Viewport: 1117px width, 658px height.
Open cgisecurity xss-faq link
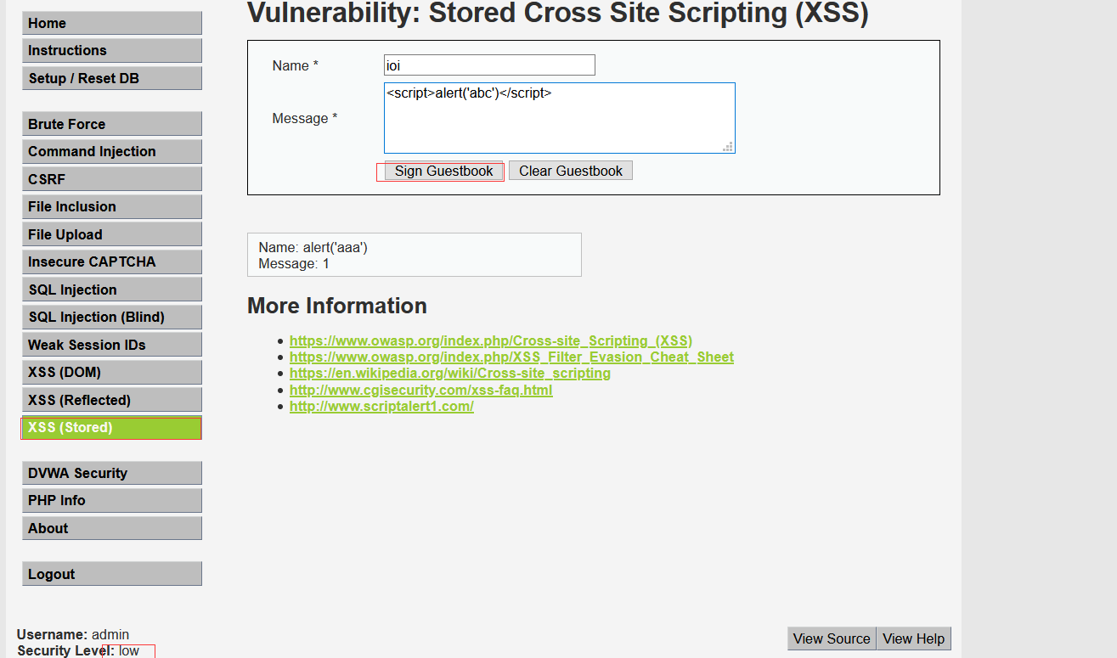[x=421, y=390]
